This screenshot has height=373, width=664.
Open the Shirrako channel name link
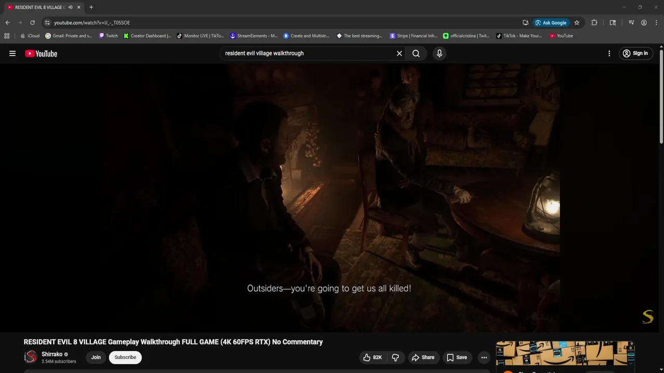pos(52,354)
